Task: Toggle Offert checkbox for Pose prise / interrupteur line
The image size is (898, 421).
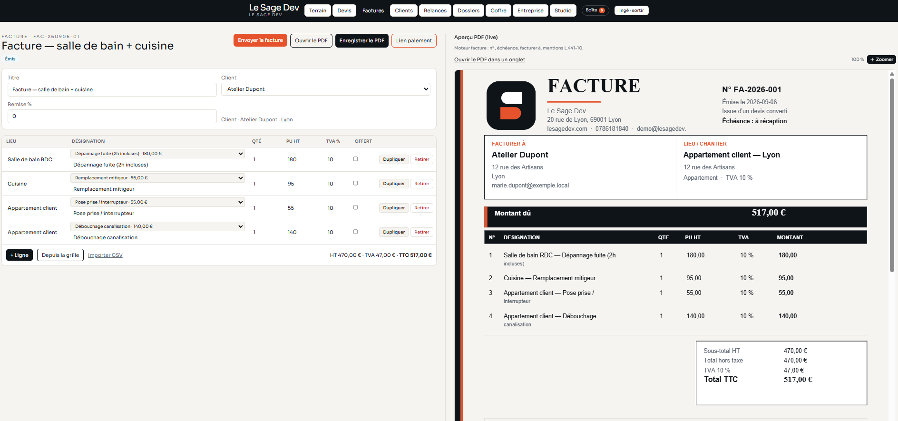Action: 355,207
